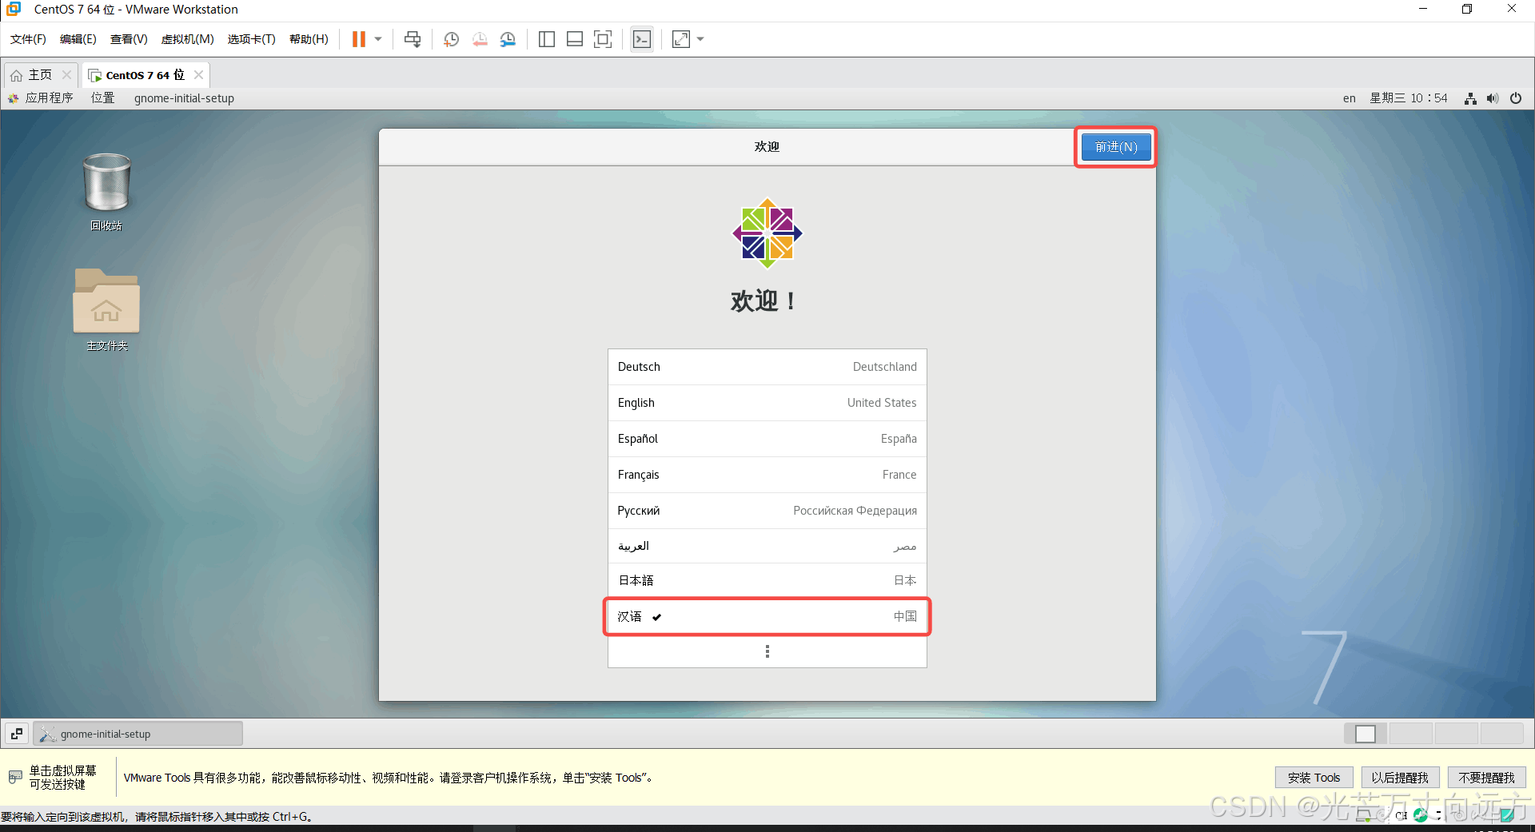Image resolution: width=1535 pixels, height=832 pixels.
Task: Click the volume speaker icon
Action: click(1492, 98)
